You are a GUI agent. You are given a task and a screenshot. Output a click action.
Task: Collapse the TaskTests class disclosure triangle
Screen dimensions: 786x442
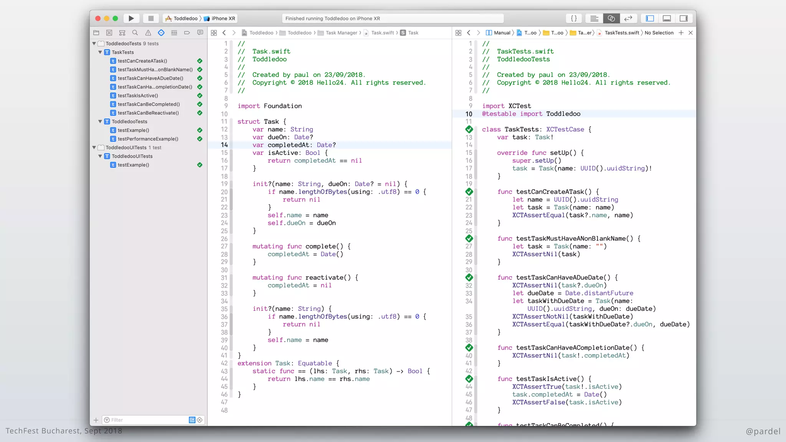coord(100,52)
